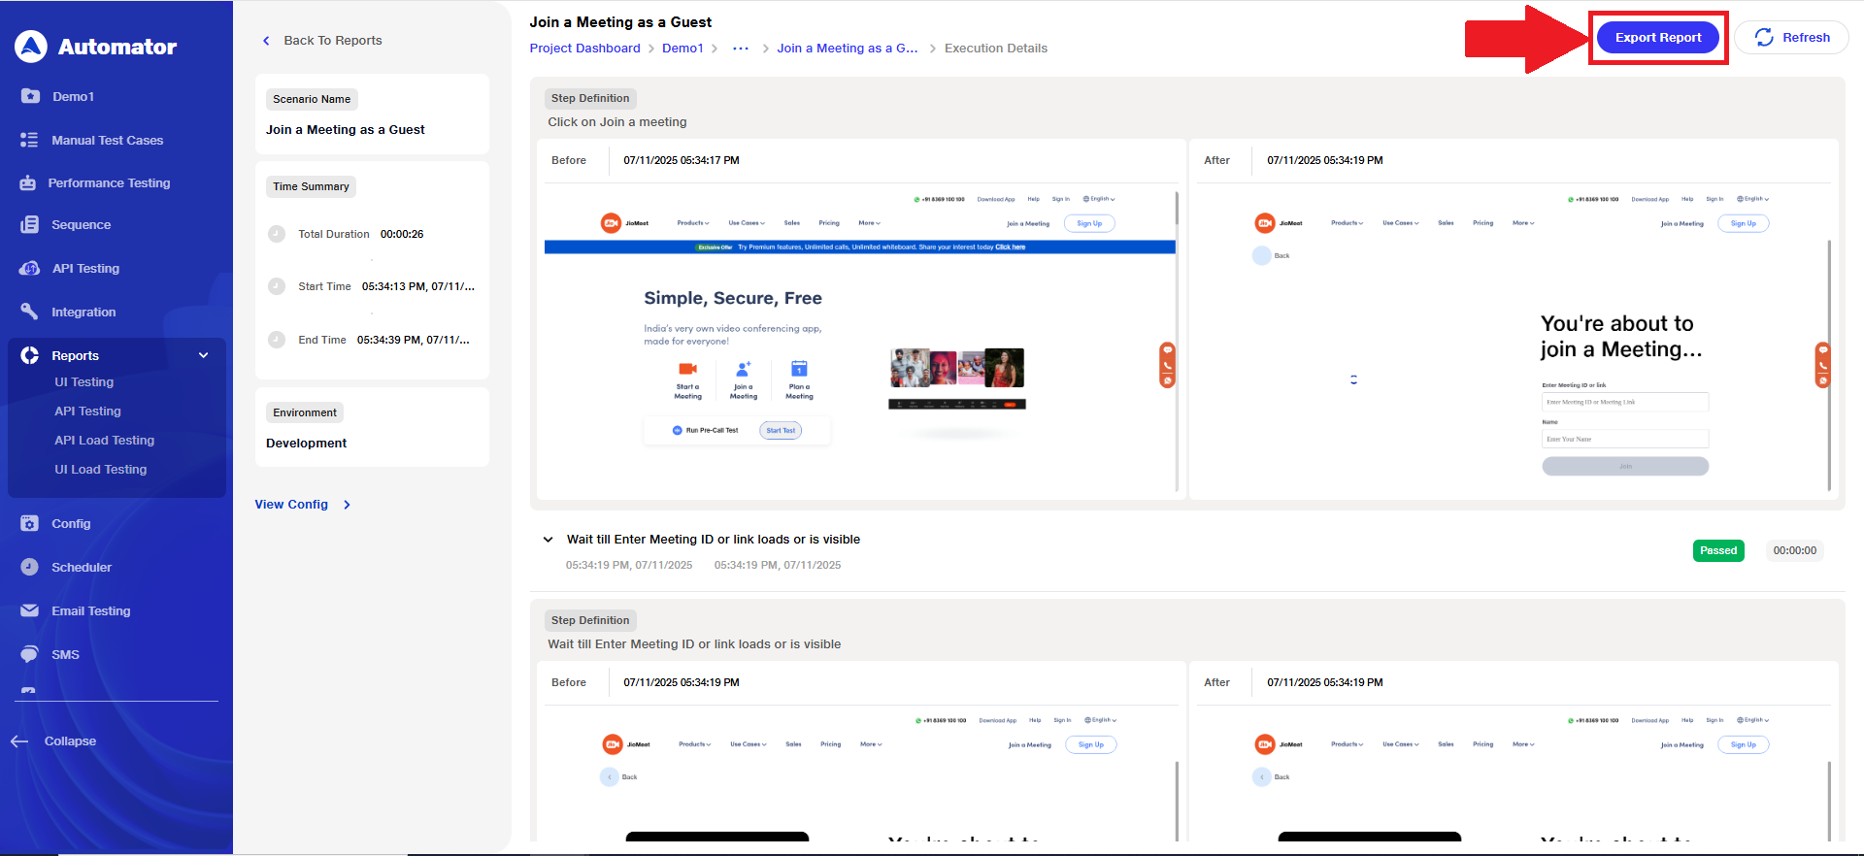The width and height of the screenshot is (1864, 856).
Task: Select UI Testing under Reports
Action: pyautogui.click(x=83, y=382)
